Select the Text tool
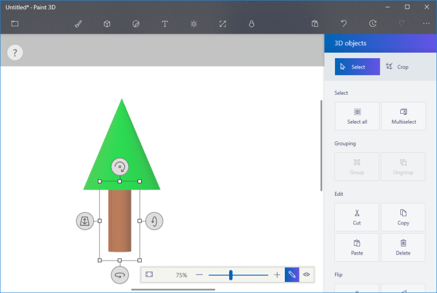 164,24
